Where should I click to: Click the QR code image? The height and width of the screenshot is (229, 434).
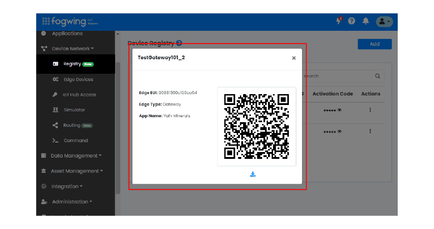point(256,127)
